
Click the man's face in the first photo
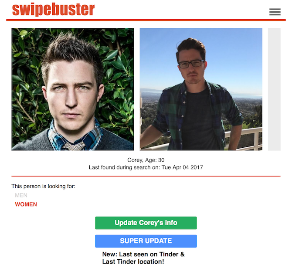tap(72, 93)
